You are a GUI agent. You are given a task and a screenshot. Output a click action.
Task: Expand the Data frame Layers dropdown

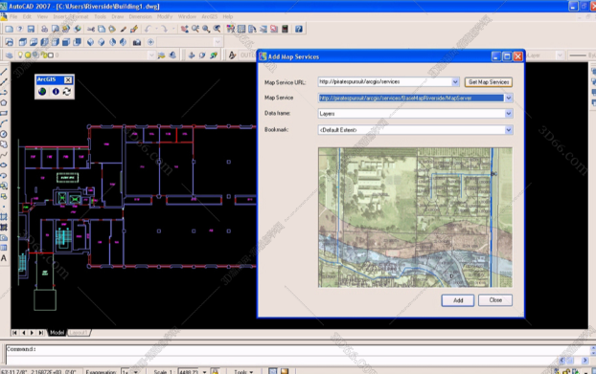click(x=509, y=114)
